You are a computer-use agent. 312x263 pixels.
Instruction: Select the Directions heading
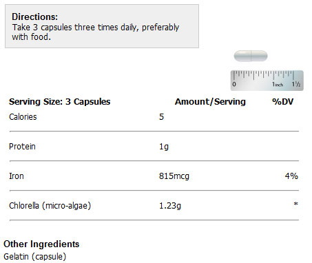click(x=35, y=17)
